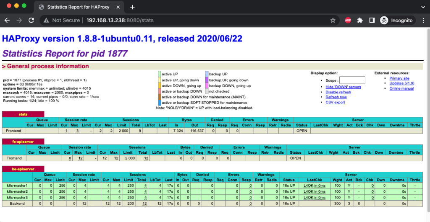Click the fe-apiserver proxy section label
The width and height of the screenshot is (430, 222).
23,141
